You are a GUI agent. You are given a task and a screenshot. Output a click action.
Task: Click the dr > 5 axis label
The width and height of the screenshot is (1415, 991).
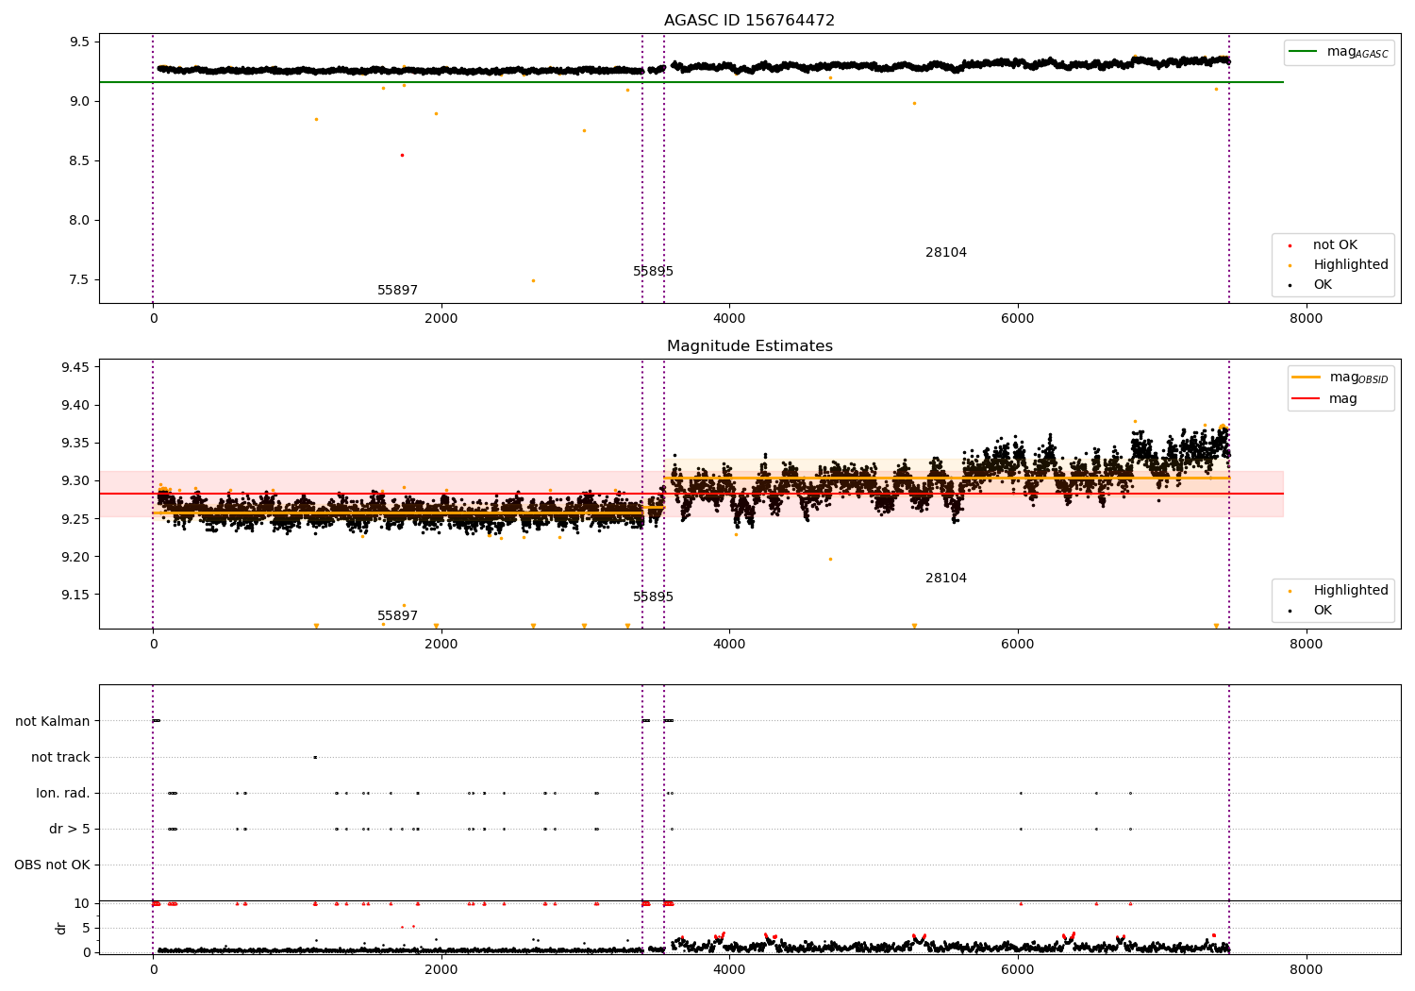click(70, 830)
